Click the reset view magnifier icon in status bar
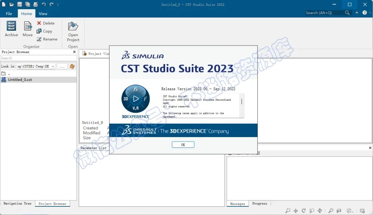 [x=331, y=211]
